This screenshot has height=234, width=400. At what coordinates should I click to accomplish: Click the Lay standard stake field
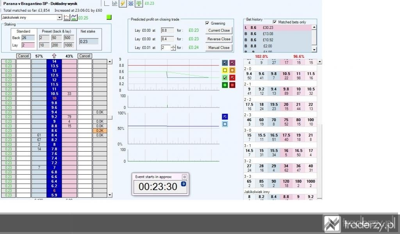click(28, 45)
